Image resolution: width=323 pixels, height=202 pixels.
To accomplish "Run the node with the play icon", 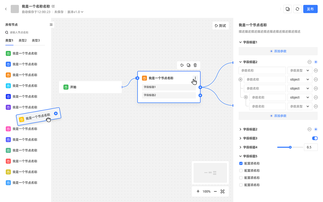I will click(182, 65).
